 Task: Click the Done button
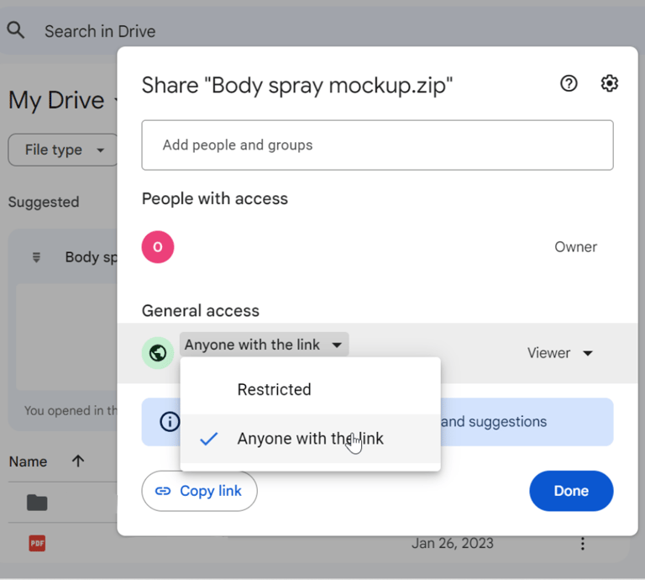571,491
